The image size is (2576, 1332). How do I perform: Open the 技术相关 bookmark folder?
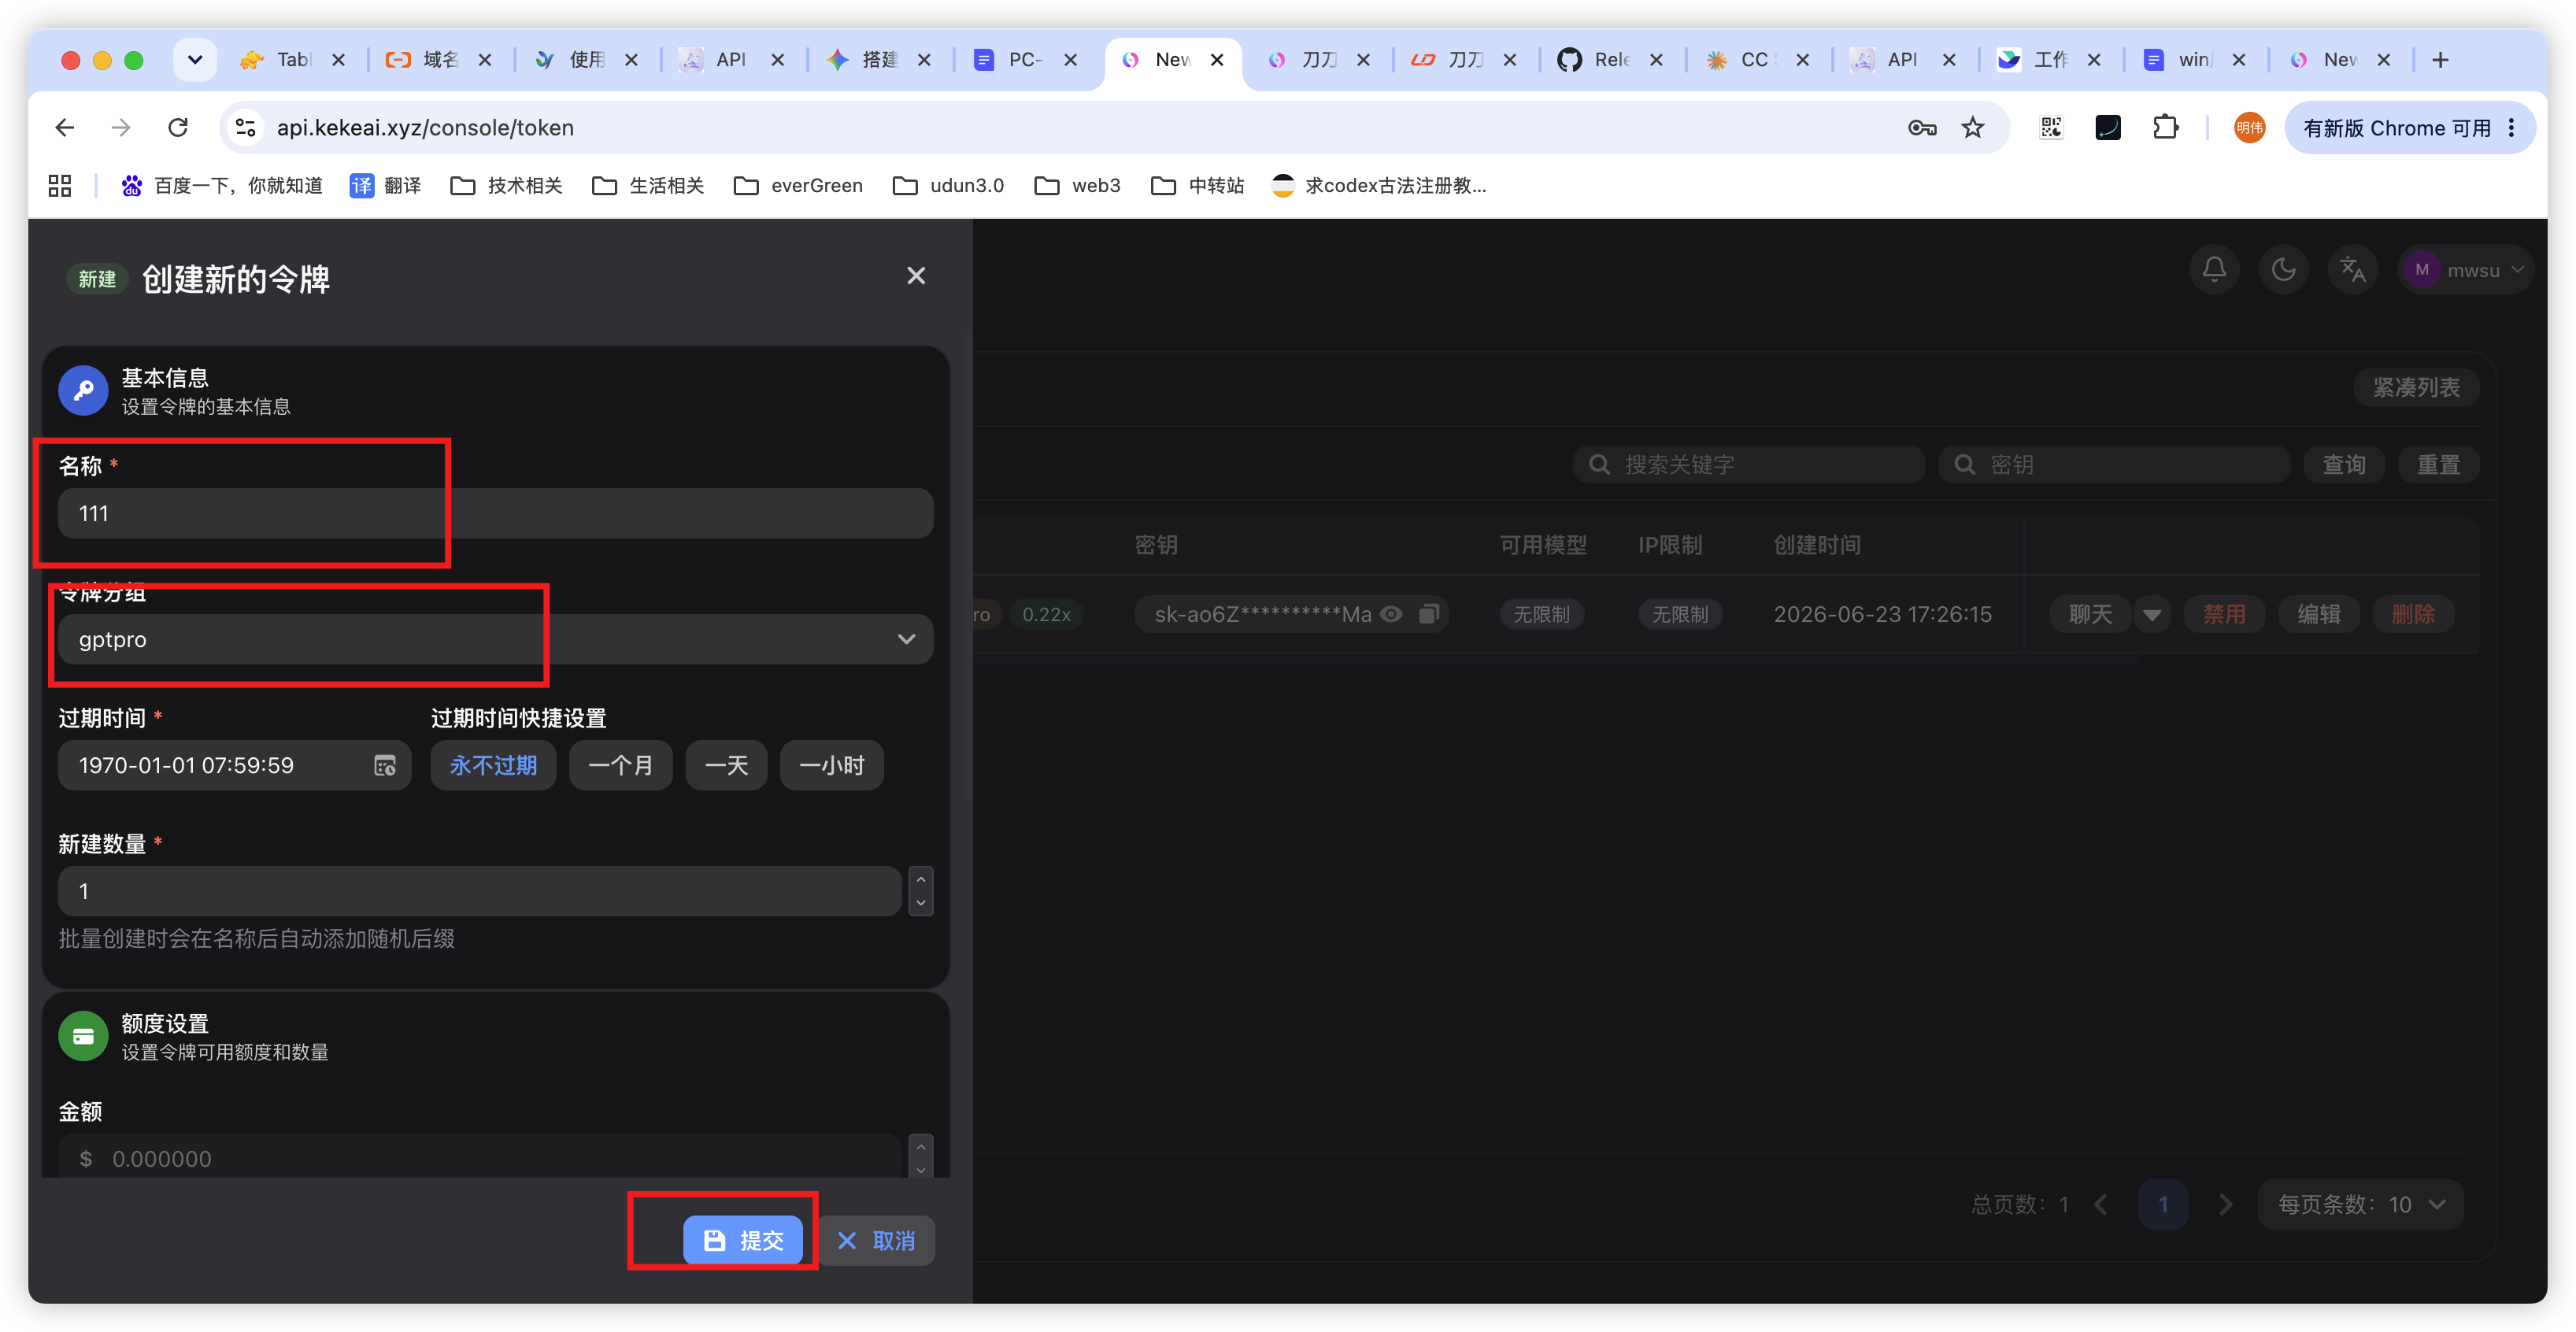pos(506,186)
